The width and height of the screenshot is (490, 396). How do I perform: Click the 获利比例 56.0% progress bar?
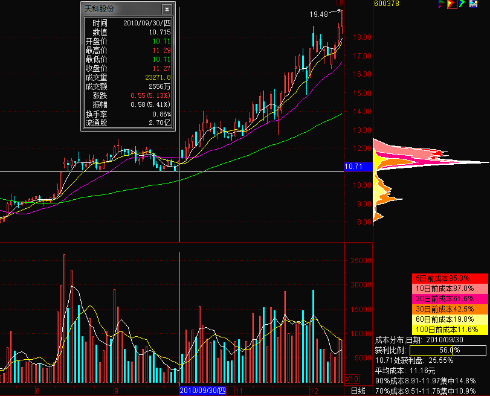pos(446,350)
